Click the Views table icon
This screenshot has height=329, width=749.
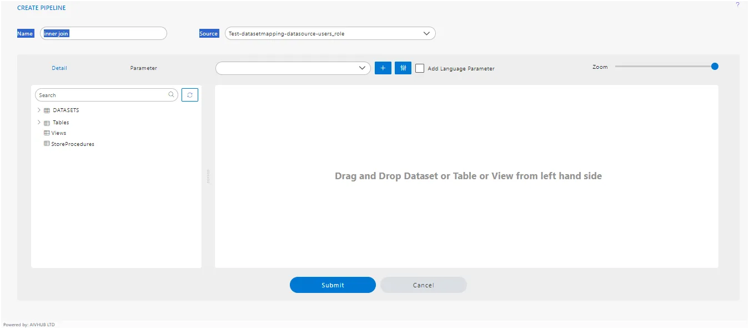[x=47, y=133]
